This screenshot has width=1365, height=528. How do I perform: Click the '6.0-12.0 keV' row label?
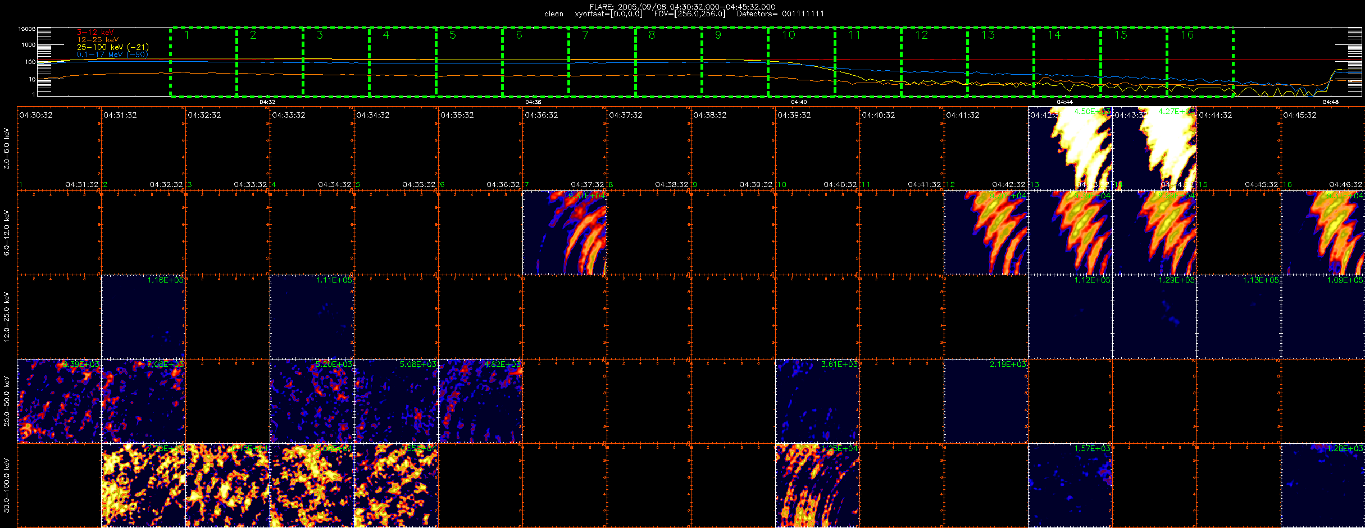pyautogui.click(x=7, y=233)
